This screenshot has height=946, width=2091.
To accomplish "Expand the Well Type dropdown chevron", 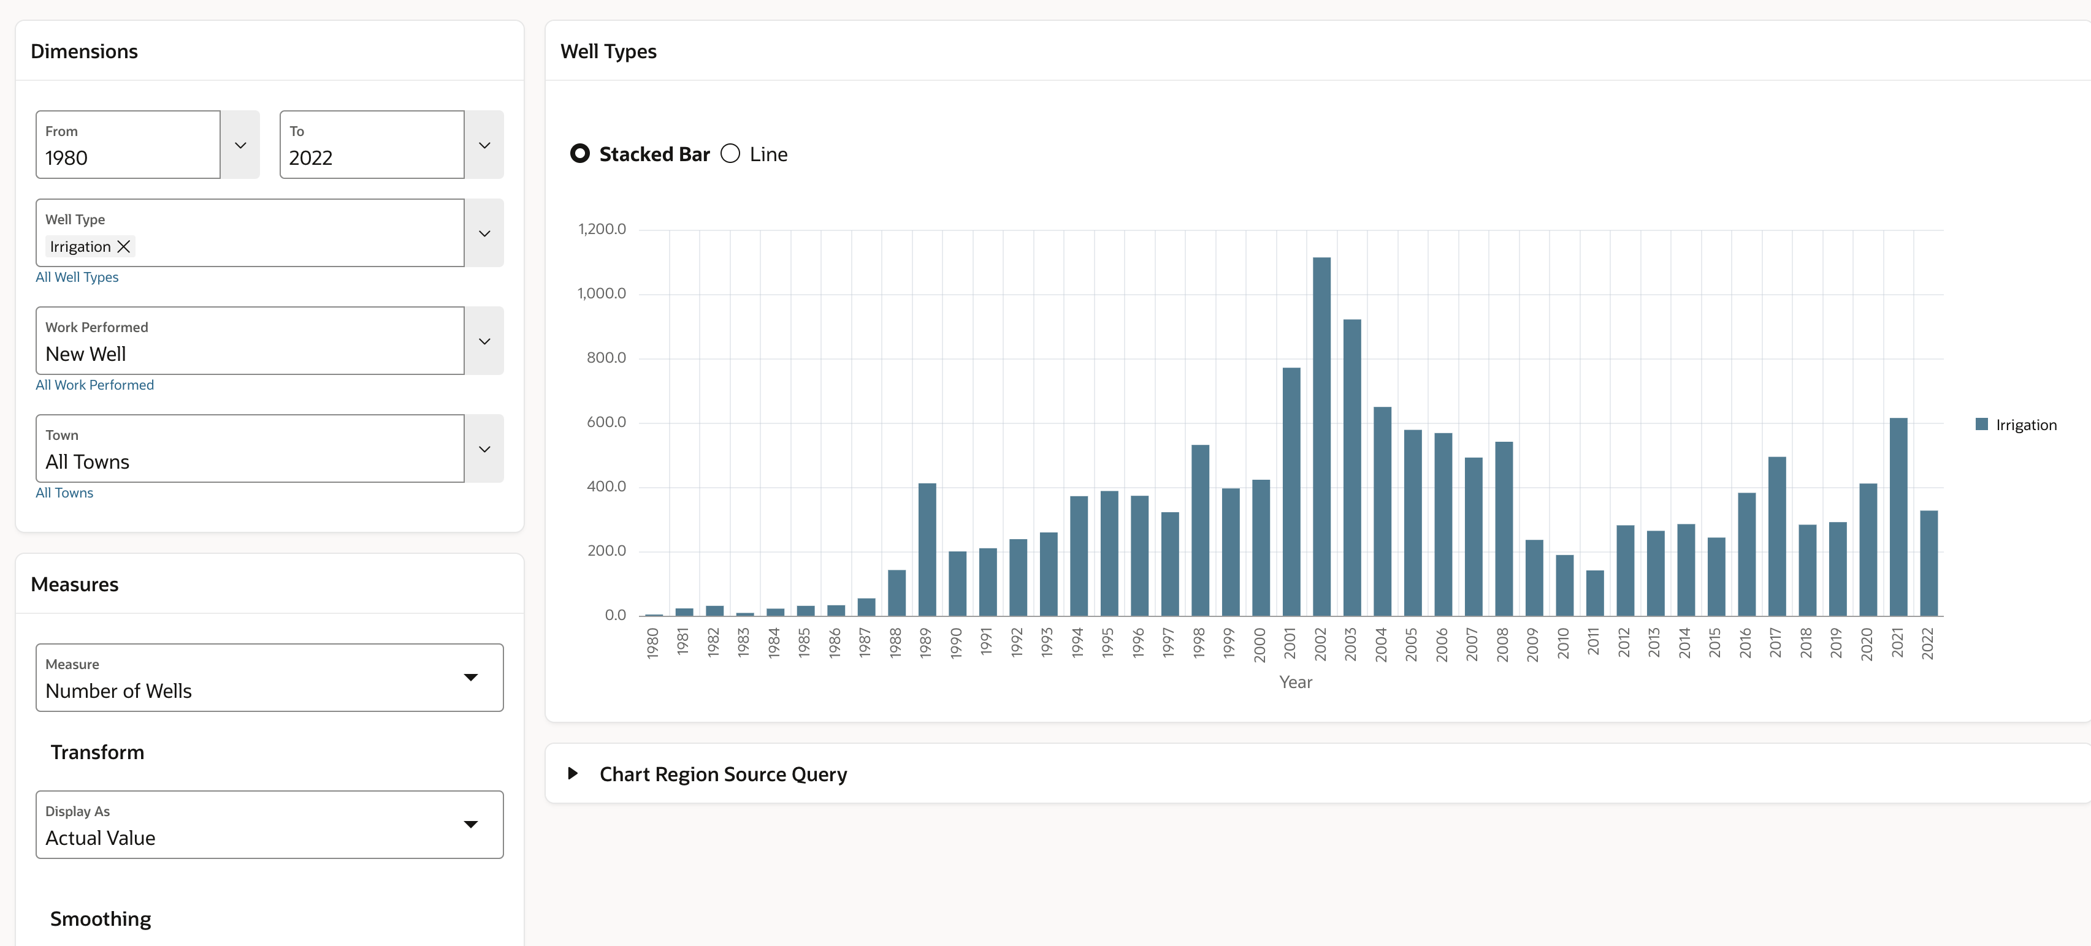I will pos(484,233).
